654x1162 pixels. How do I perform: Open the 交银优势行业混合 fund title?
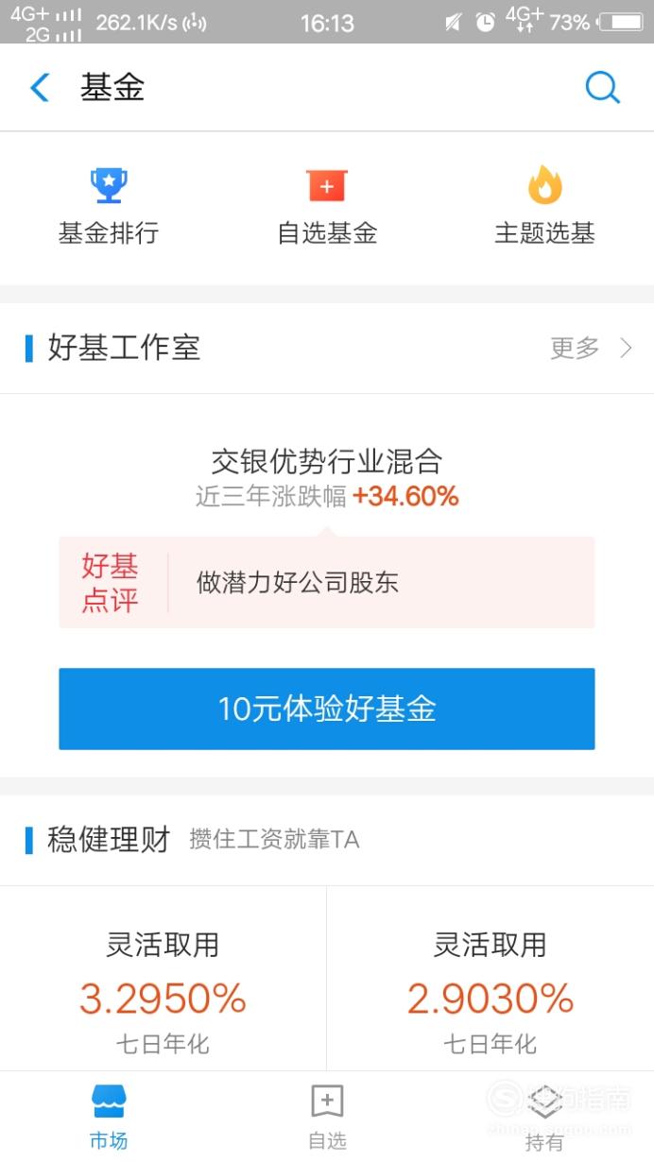tap(327, 461)
